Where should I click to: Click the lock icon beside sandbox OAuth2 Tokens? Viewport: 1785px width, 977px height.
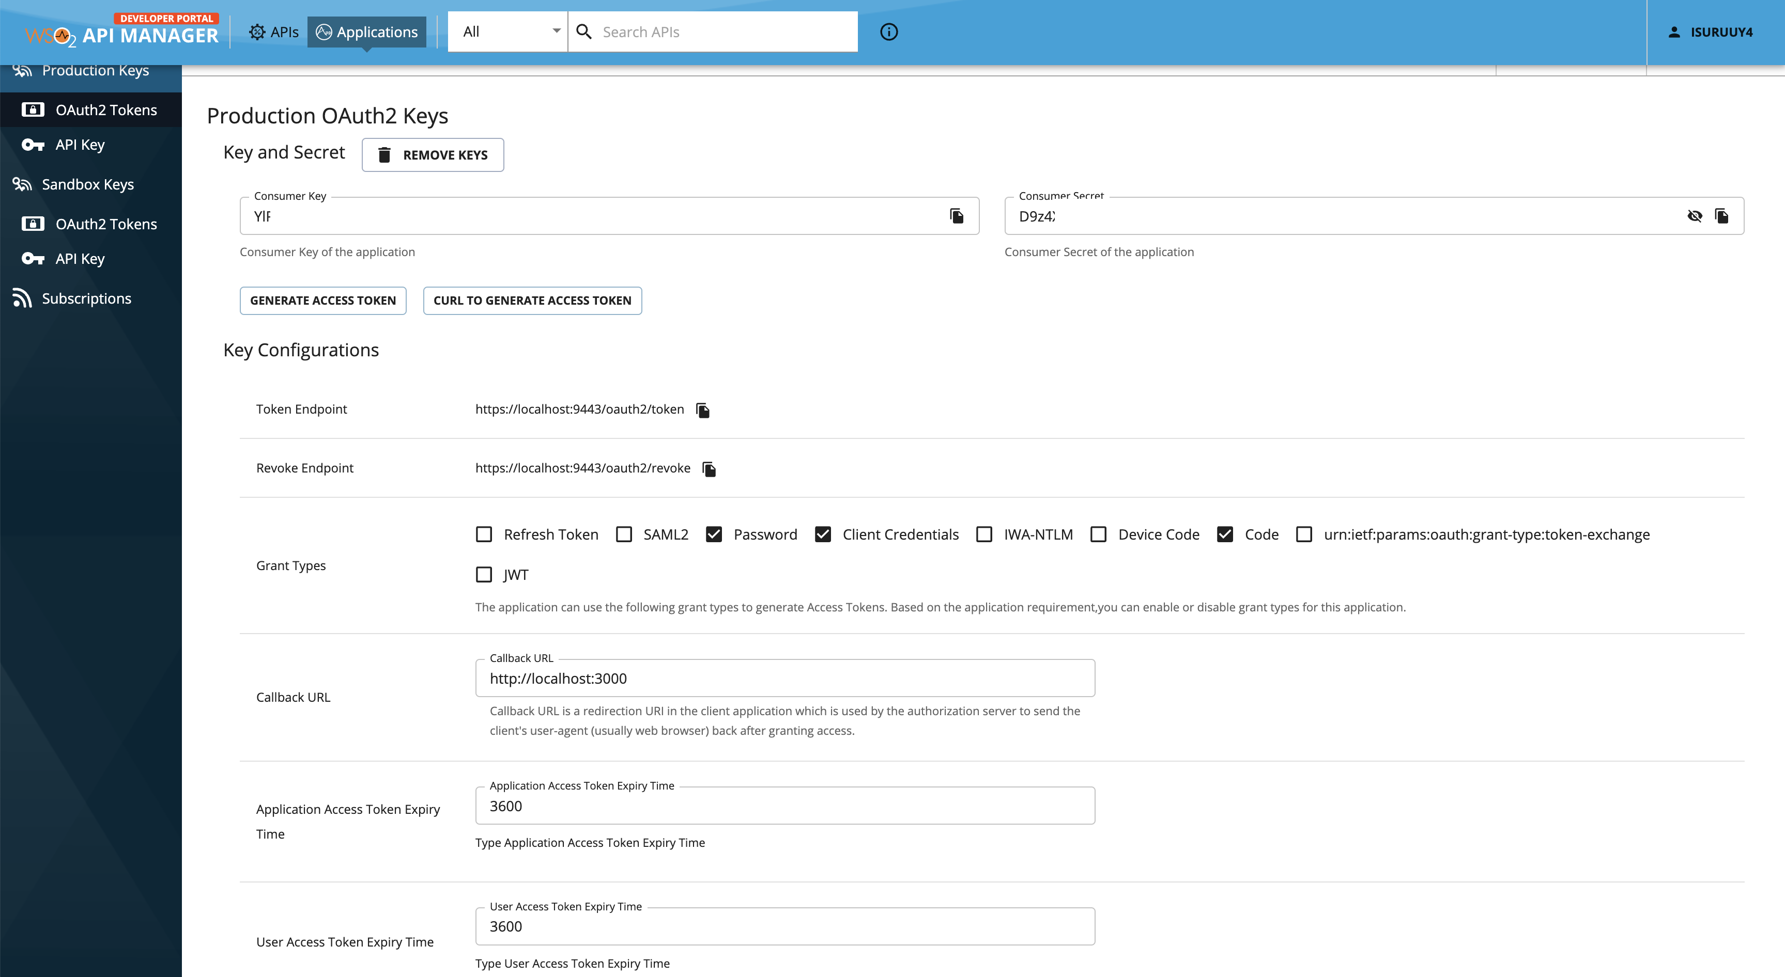[x=33, y=224]
